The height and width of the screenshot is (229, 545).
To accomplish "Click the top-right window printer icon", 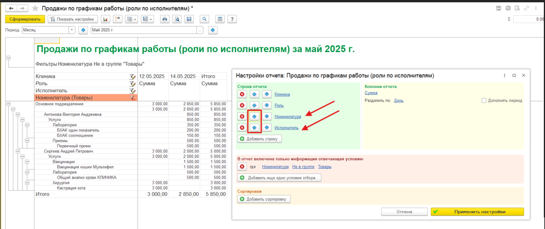I will (x=508, y=8).
